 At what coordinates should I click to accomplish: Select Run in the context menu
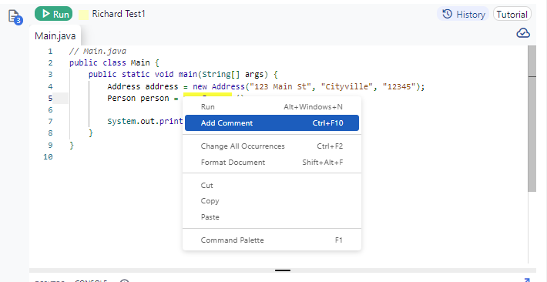(x=272, y=107)
